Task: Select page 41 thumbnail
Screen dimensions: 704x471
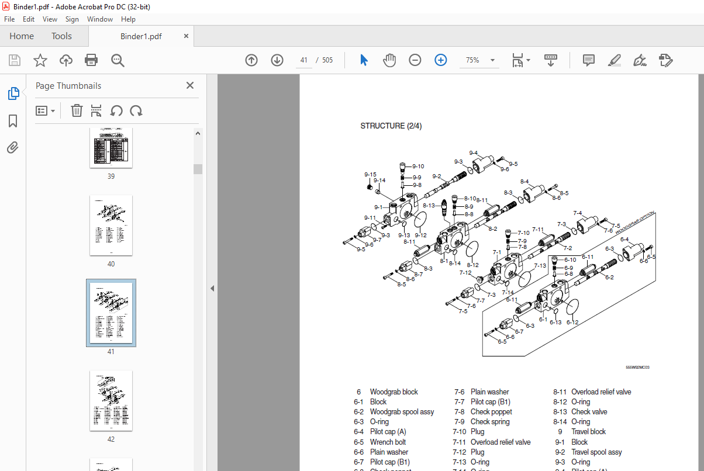Action: [x=111, y=313]
